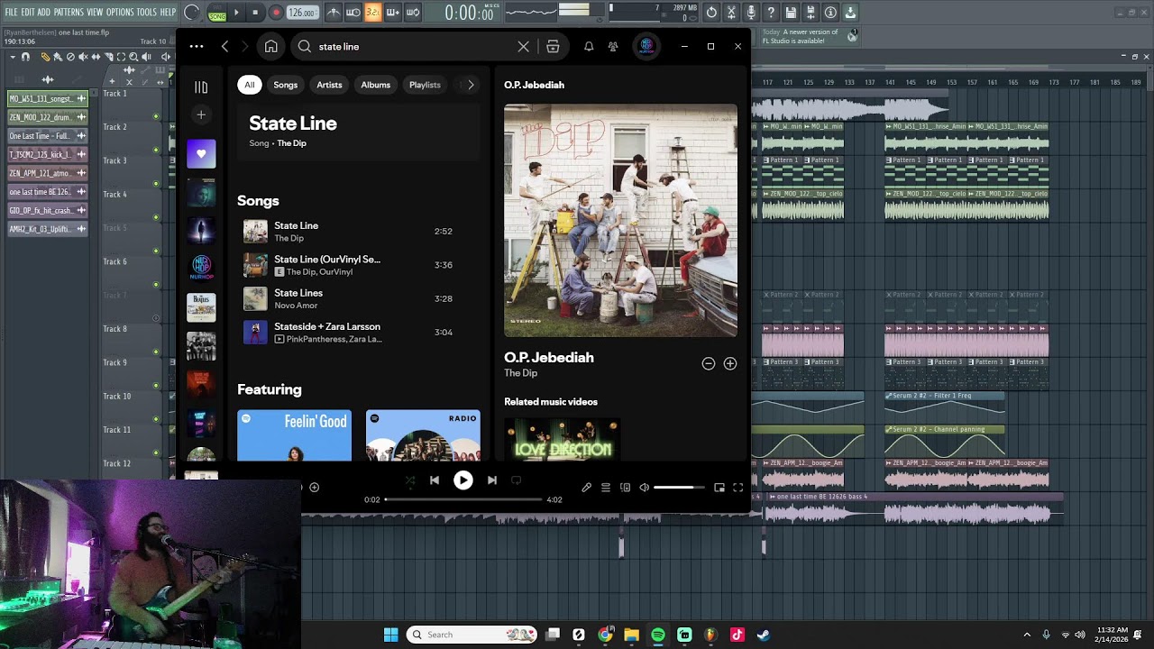Open O.P. Jebediah title link in Now Playing
The height and width of the screenshot is (649, 1154).
pyautogui.click(x=549, y=358)
